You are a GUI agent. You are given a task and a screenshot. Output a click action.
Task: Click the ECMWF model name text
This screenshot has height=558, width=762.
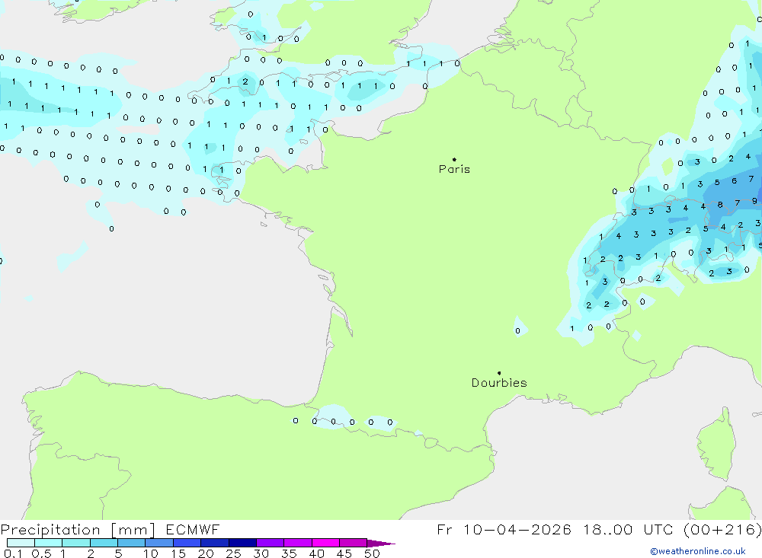pos(193,529)
